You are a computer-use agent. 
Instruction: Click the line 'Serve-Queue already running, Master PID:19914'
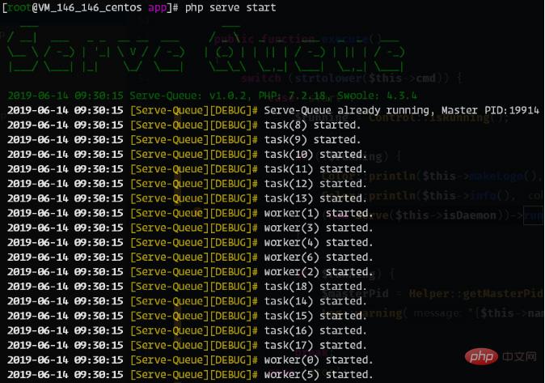[401, 110]
